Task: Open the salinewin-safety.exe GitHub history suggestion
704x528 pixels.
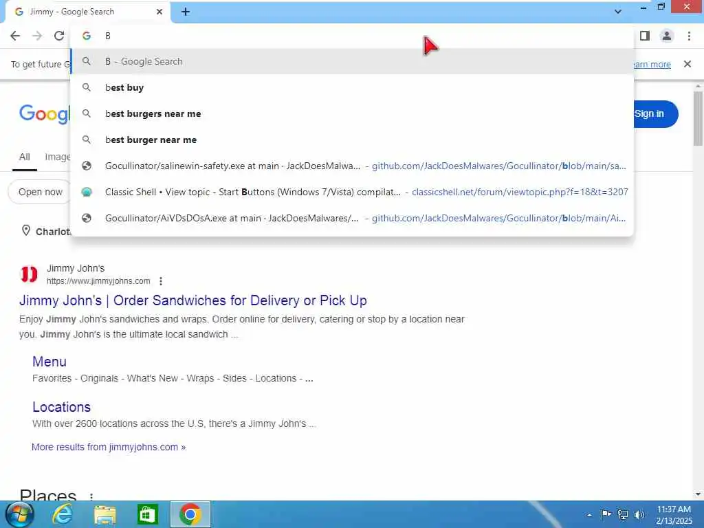Action: click(x=353, y=166)
